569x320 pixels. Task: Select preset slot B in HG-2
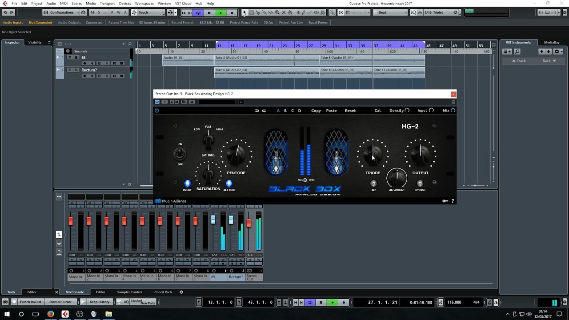[x=285, y=111]
